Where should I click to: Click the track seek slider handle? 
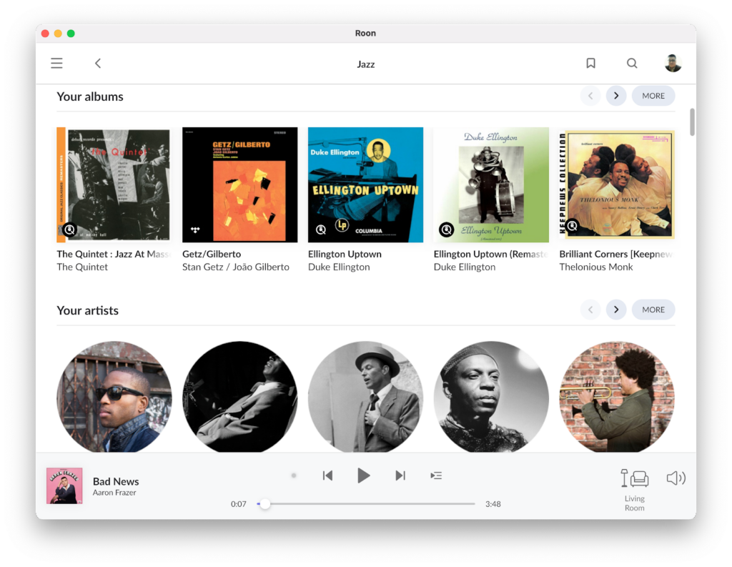(x=264, y=504)
